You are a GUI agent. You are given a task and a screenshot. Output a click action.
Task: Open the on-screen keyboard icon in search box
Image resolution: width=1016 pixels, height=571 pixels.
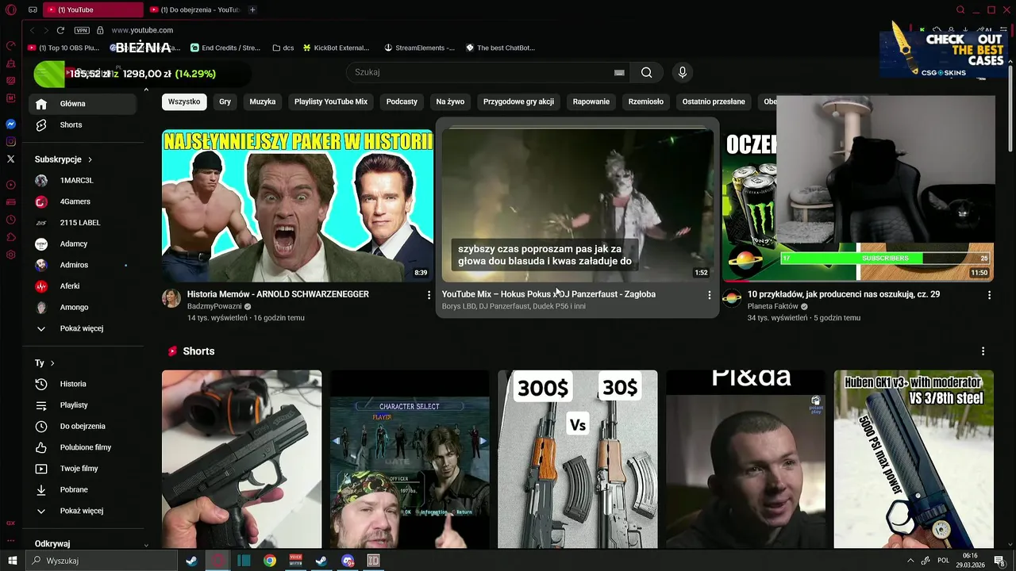619,72
